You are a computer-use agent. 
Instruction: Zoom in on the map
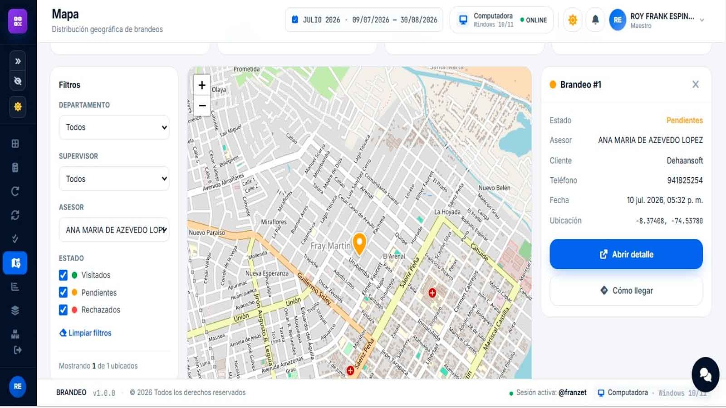[202, 85]
